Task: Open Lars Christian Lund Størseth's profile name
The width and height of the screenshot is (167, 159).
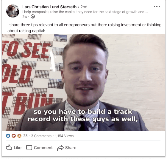Action: pyautogui.click(x=49, y=7)
